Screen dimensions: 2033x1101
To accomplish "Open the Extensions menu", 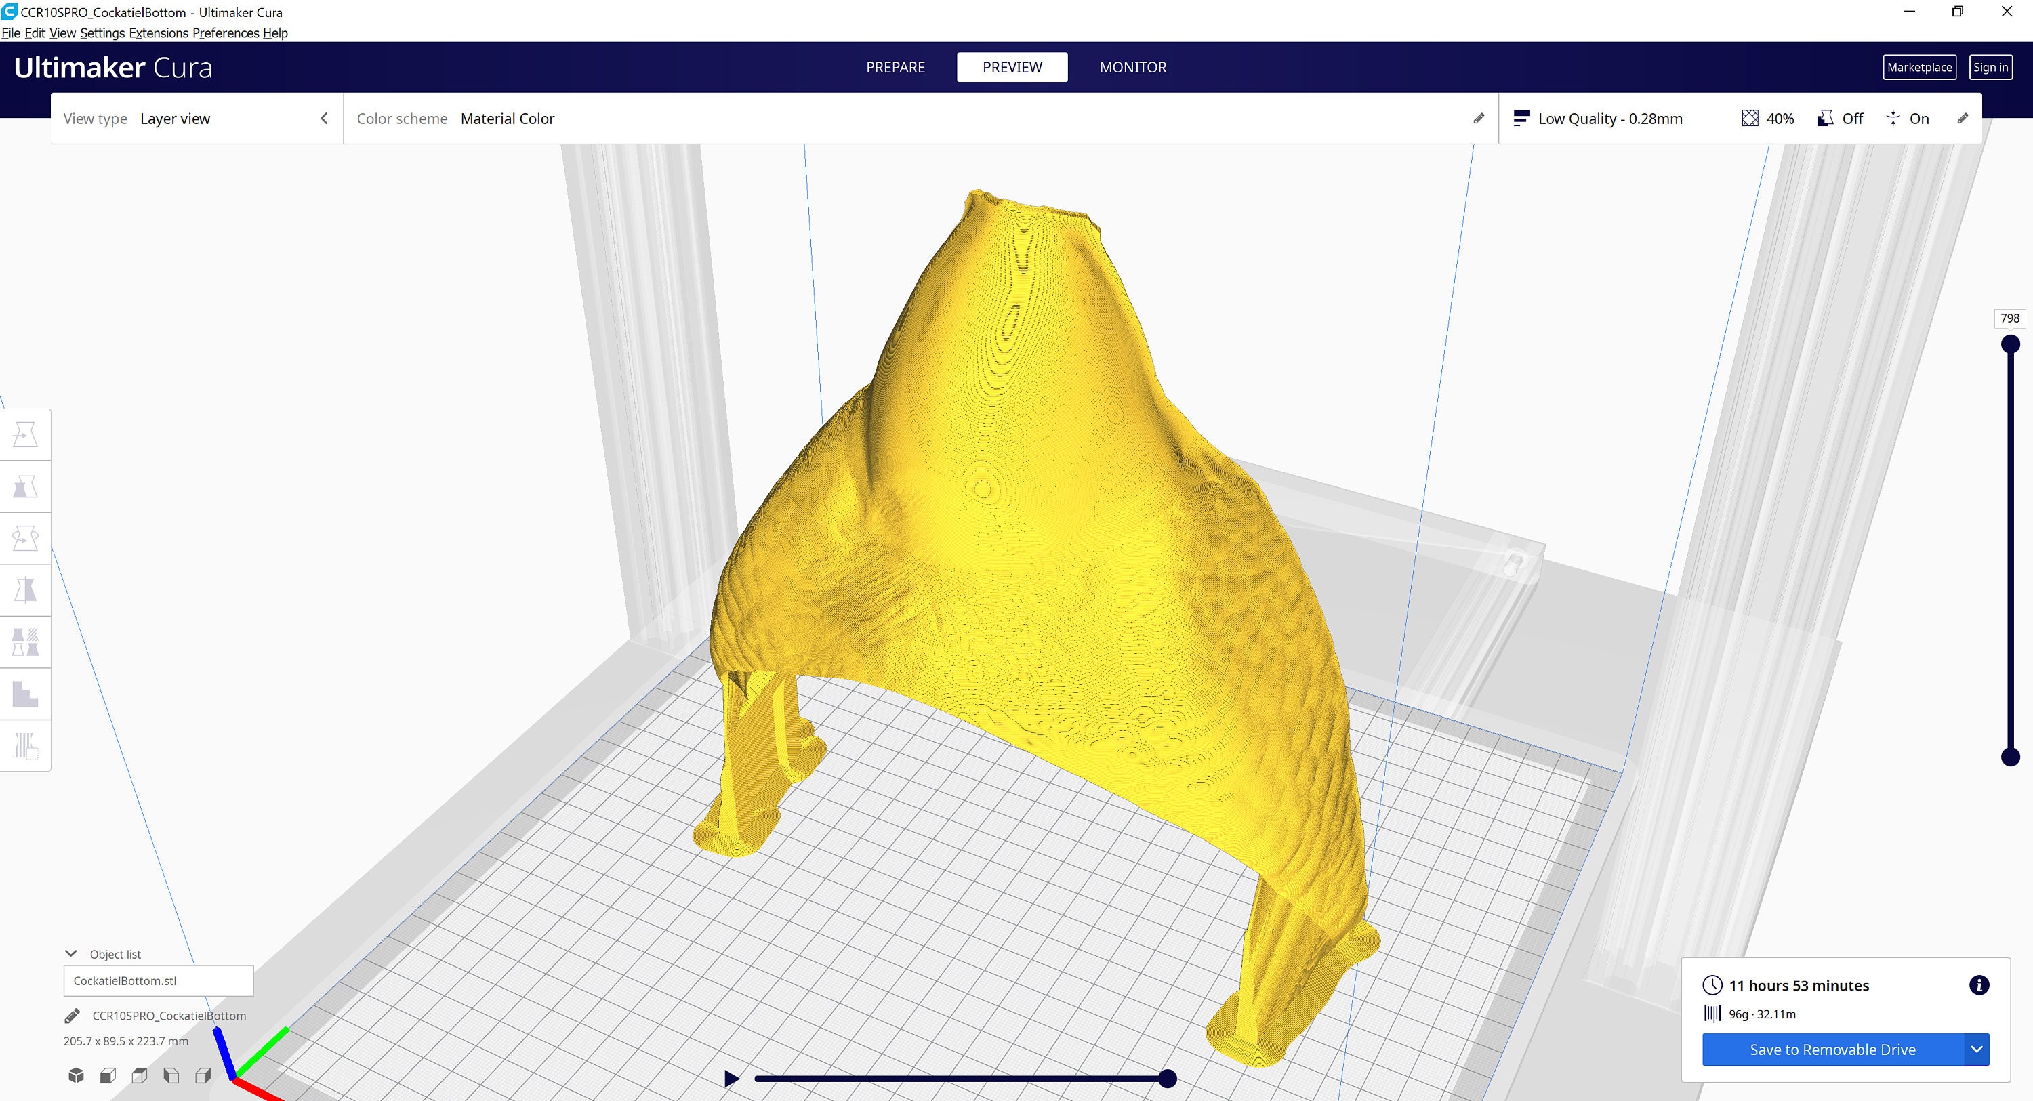I will tap(158, 33).
